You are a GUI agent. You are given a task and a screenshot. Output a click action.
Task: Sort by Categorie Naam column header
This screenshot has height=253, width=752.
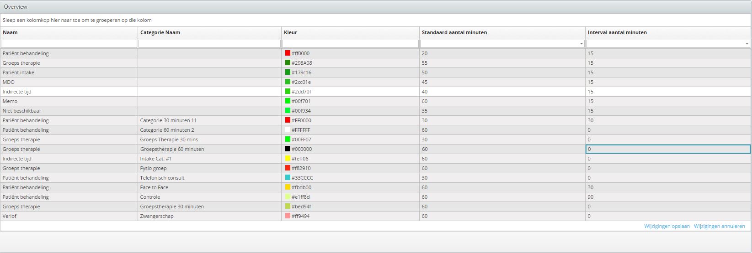tap(209, 32)
